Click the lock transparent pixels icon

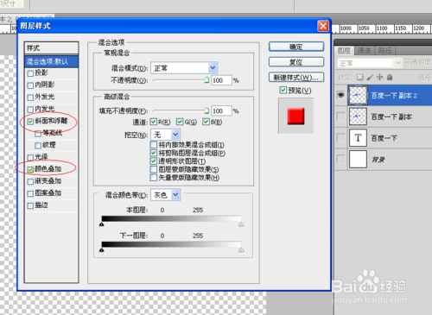(360, 77)
